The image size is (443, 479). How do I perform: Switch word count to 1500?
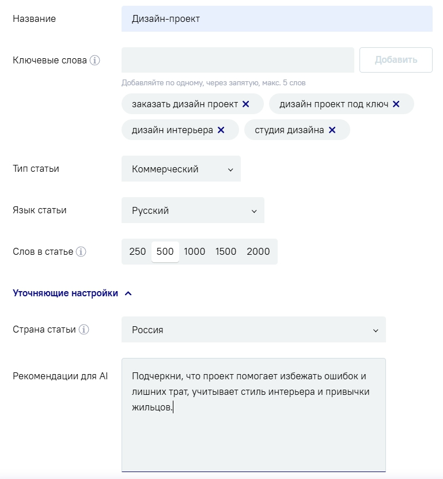[226, 251]
